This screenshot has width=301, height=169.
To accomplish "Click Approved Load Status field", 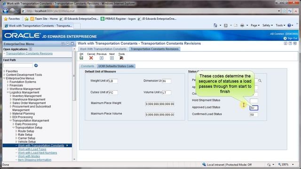I will [x=254, y=108].
